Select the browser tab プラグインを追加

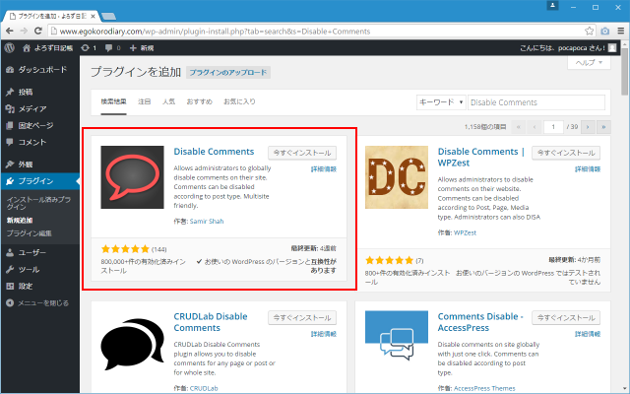[x=51, y=16]
